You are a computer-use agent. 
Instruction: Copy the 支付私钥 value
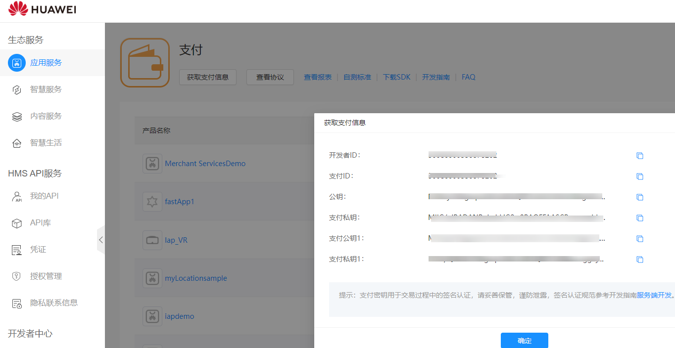point(639,218)
